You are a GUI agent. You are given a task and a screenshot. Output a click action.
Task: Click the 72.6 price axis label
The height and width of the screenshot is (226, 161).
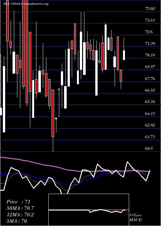click(149, 32)
